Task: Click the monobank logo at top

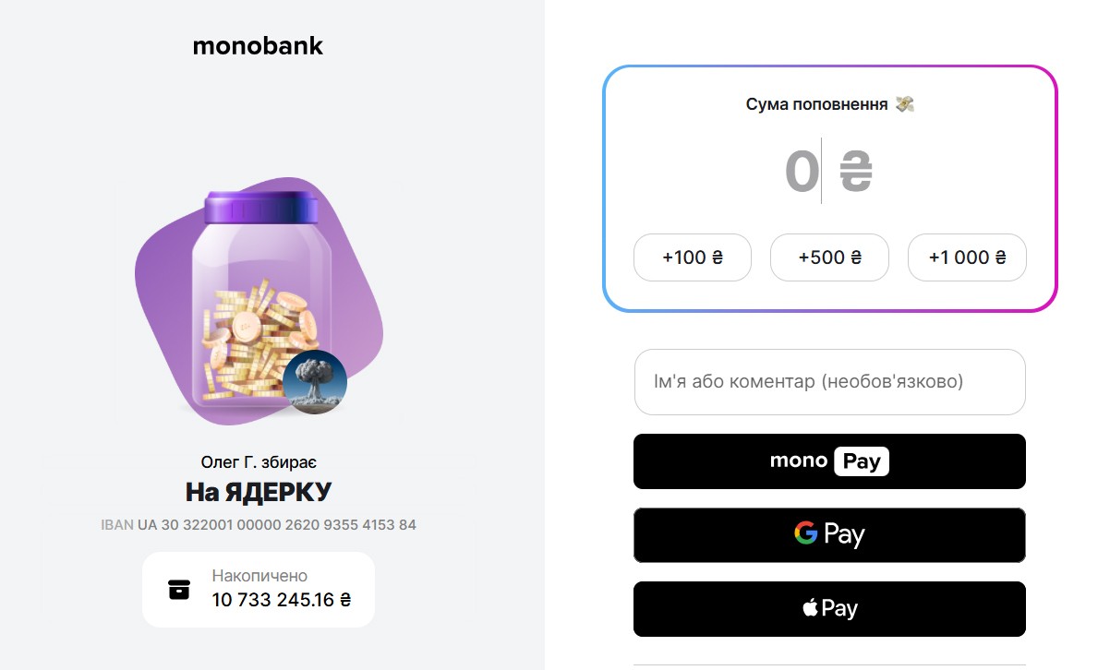Action: [x=258, y=45]
